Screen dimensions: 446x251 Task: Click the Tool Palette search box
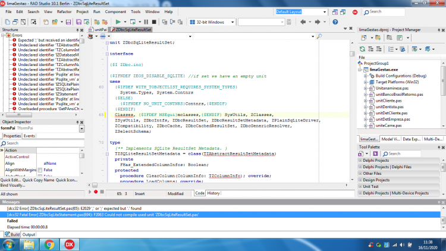401,153
